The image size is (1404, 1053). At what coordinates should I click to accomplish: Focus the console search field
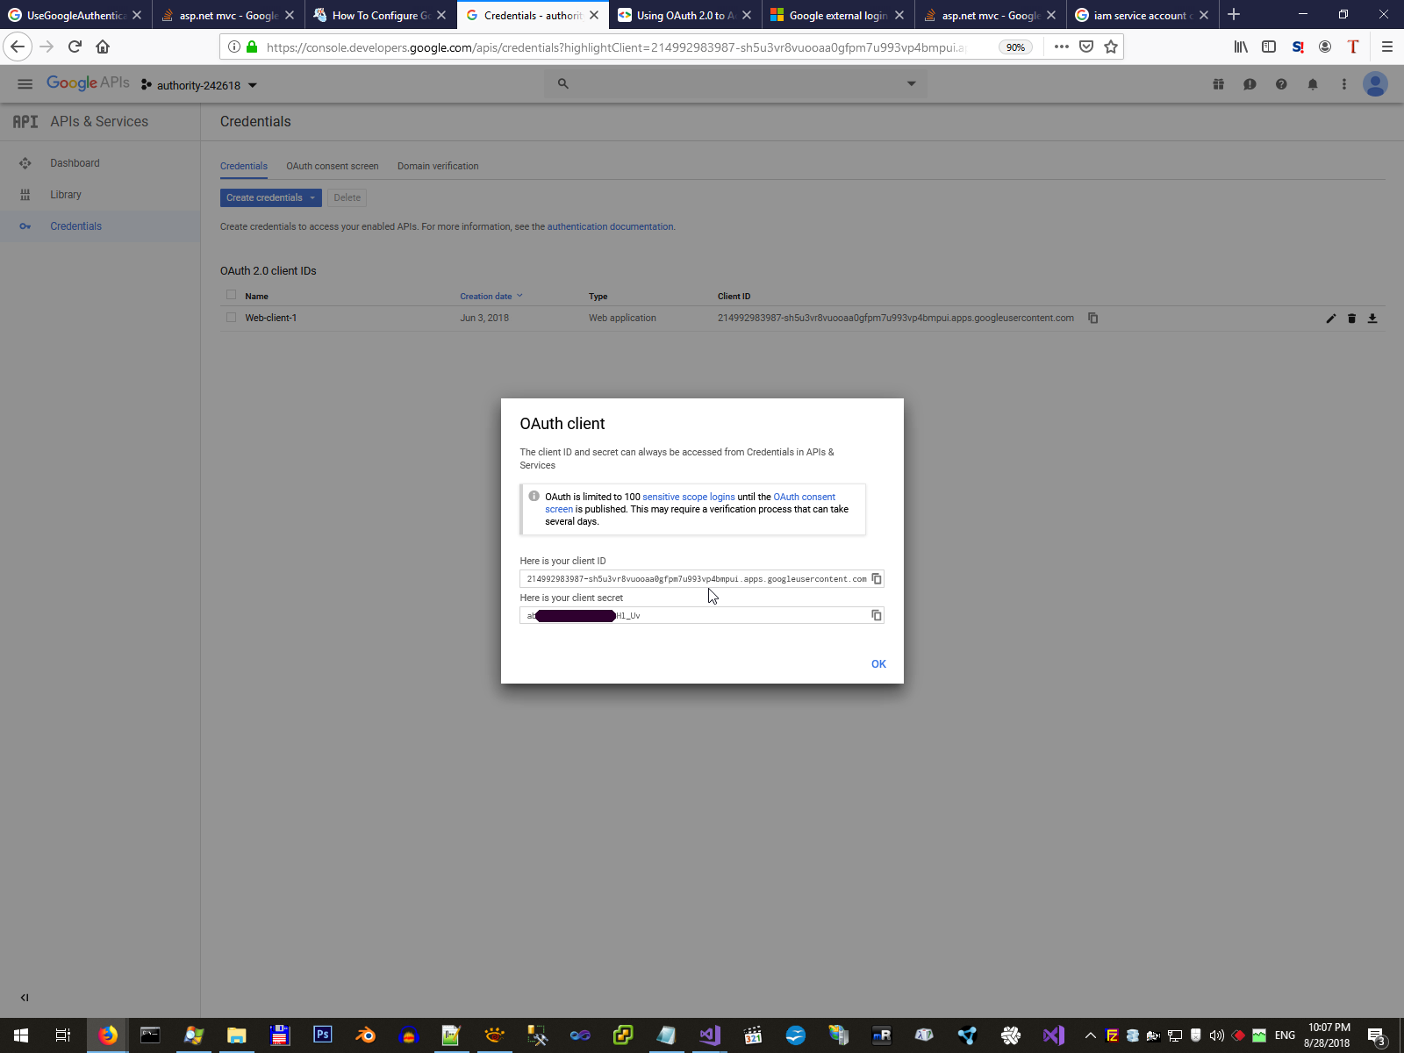(737, 84)
